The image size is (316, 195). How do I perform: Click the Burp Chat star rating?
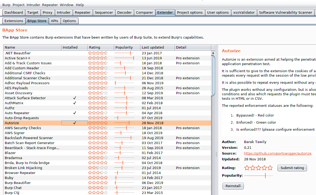tap(98, 188)
